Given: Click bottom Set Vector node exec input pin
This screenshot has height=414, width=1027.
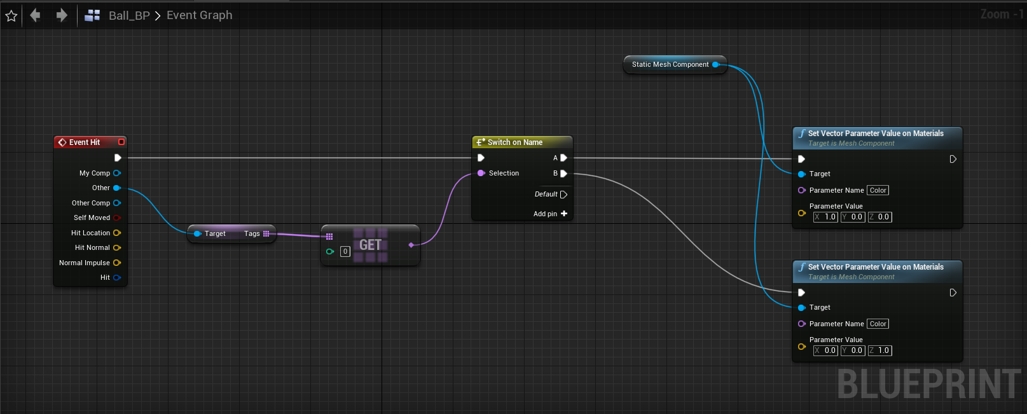Looking at the screenshot, I should pyautogui.click(x=802, y=293).
